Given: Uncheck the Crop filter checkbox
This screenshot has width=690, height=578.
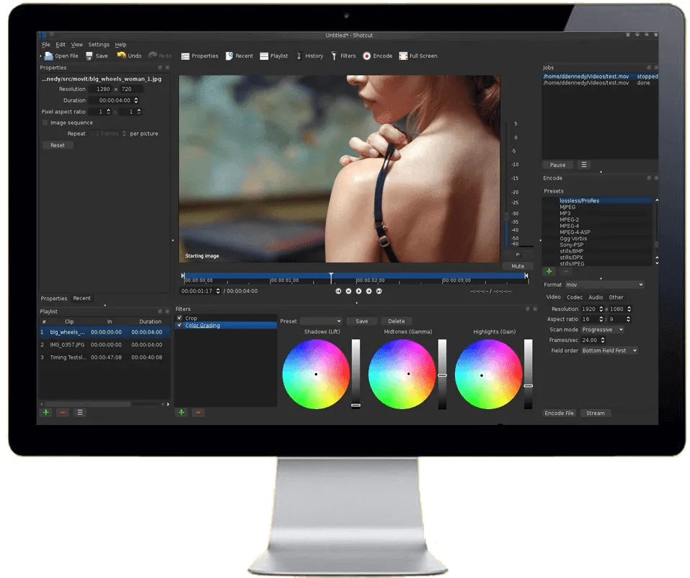Looking at the screenshot, I should [180, 318].
